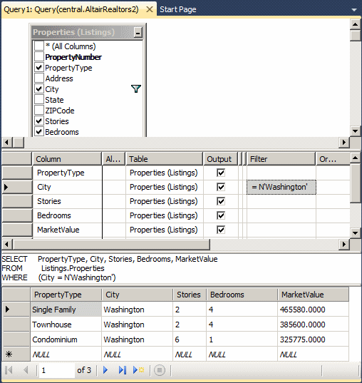This screenshot has width=362, height=383.
Task: Open the active files dropdown arrow
Action: pyautogui.click(x=354, y=10)
